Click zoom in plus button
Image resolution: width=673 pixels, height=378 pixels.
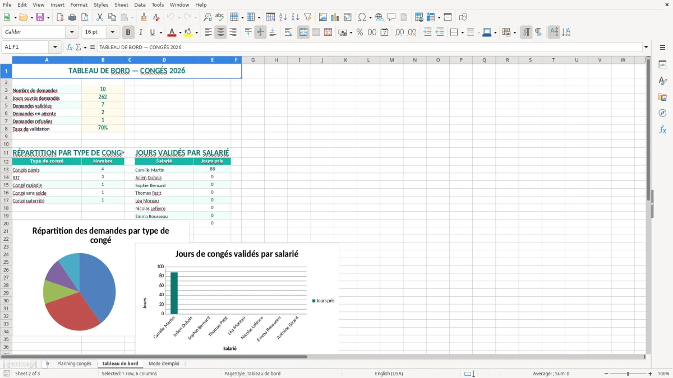click(651, 374)
